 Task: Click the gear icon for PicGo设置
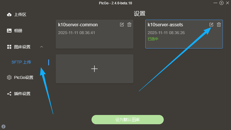pos(9,77)
